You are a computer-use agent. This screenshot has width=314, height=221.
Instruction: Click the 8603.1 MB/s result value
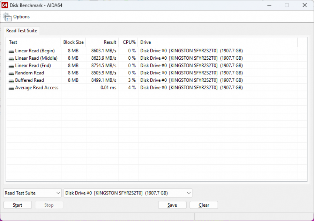click(x=104, y=51)
